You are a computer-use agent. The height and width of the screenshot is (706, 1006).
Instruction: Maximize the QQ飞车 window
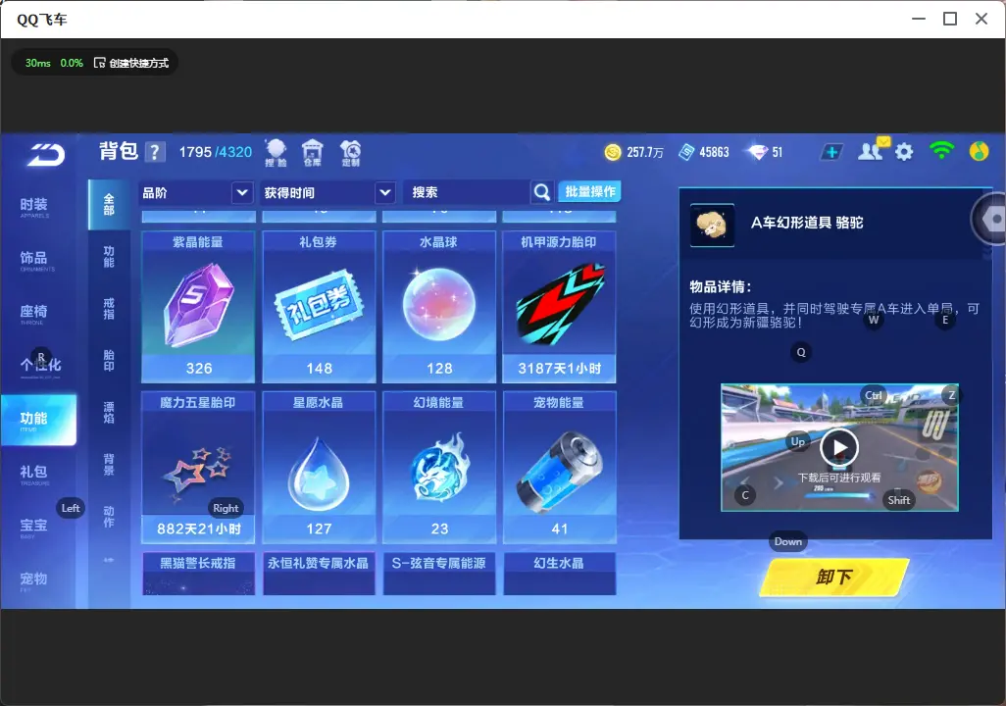[x=950, y=19]
